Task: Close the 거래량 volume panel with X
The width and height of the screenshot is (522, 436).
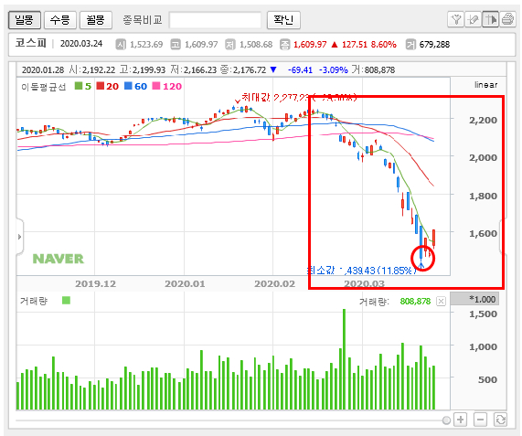Action: [441, 302]
